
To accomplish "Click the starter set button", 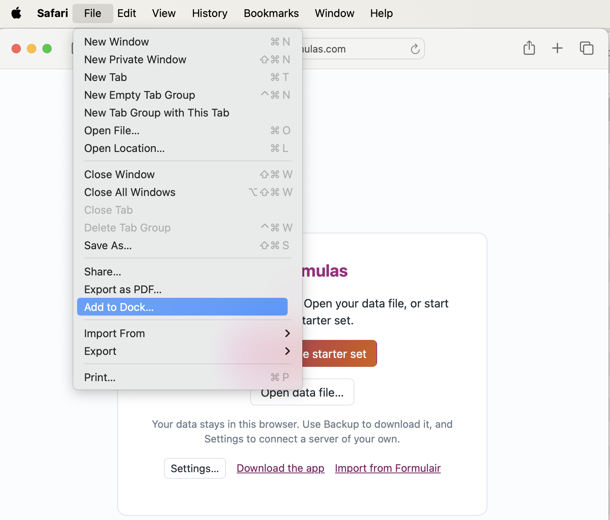I will coord(339,353).
